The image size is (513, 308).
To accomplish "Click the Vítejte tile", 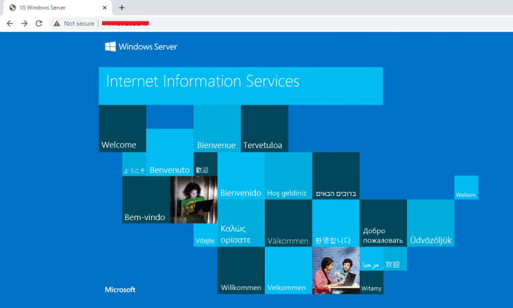I will point(205,235).
